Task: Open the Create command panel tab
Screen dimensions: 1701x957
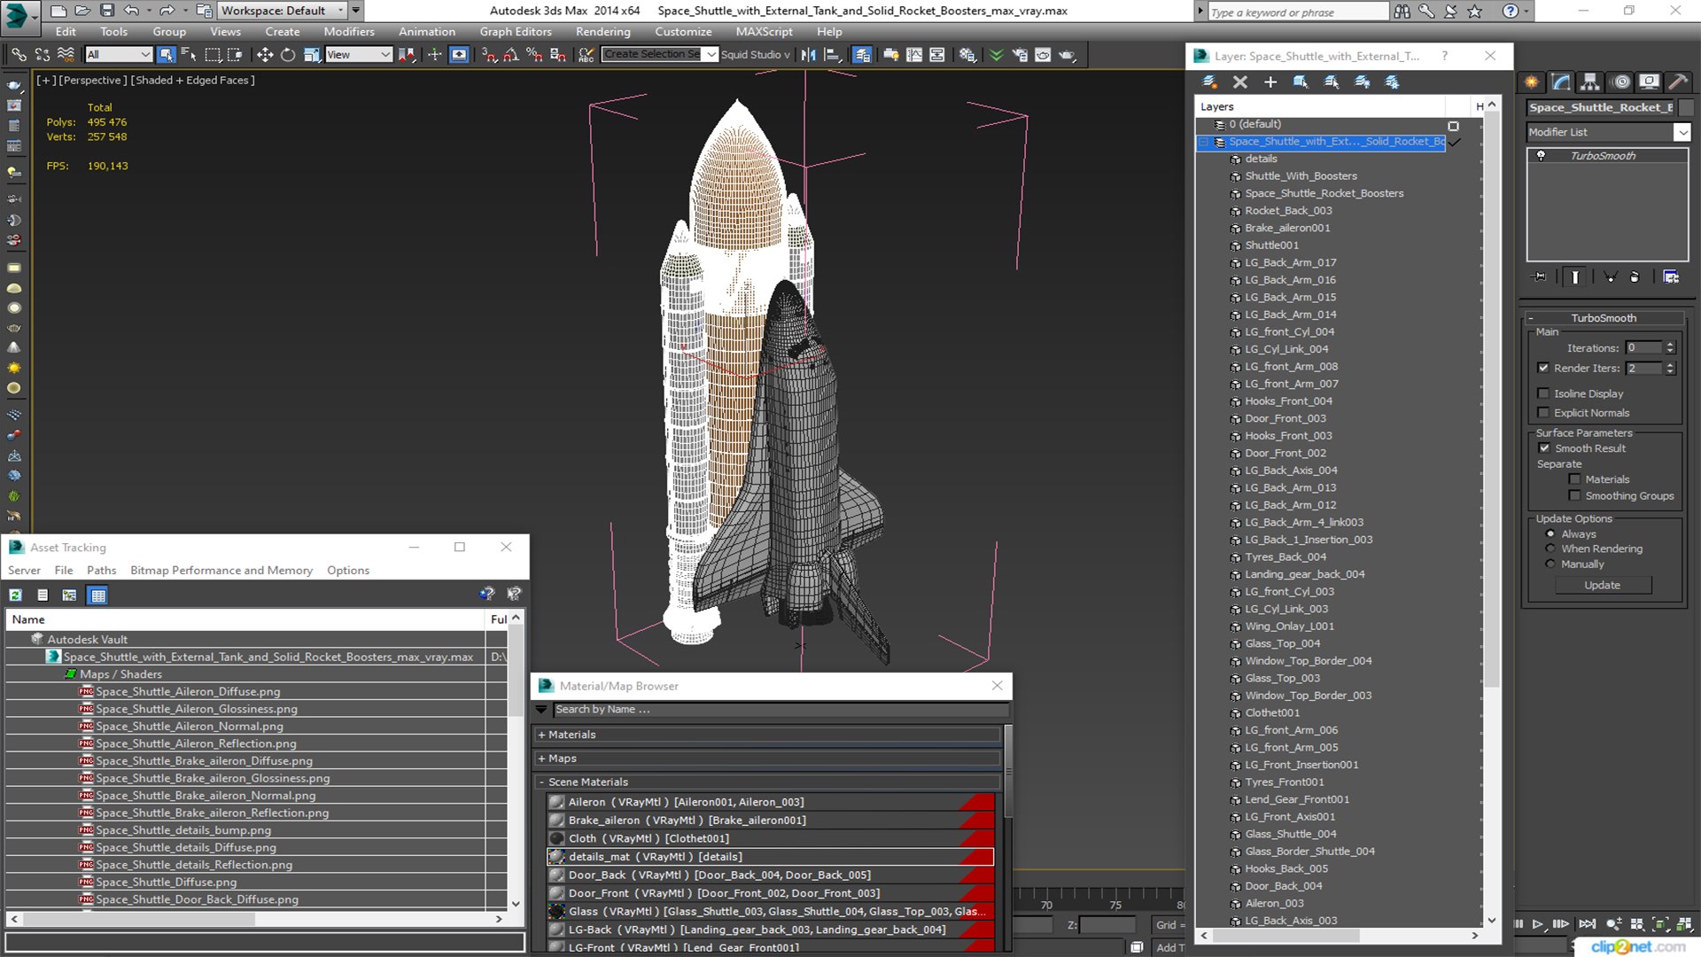Action: (1532, 82)
